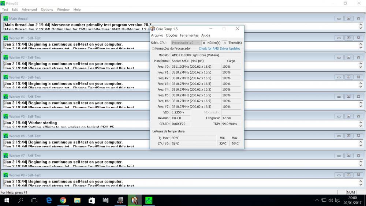This screenshot has height=206, width=366.
Task: Open Google Chrome from the taskbar
Action: coord(63,200)
